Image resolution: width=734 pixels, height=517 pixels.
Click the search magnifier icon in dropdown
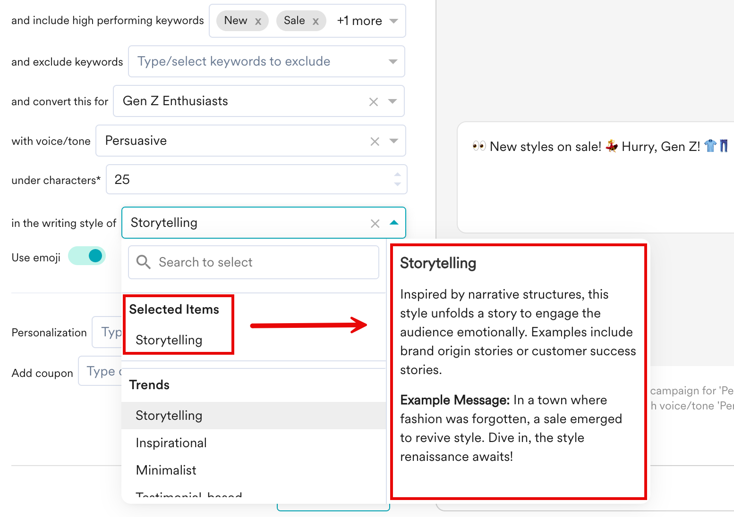coord(143,262)
